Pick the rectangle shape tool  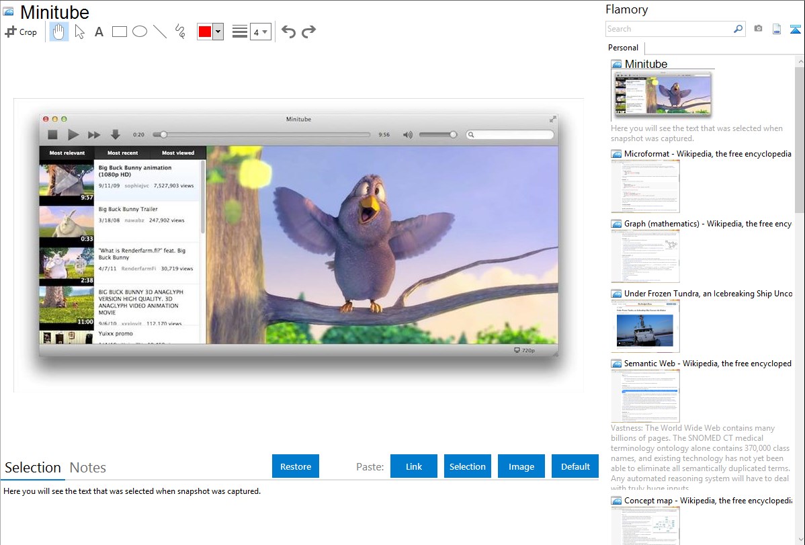119,32
